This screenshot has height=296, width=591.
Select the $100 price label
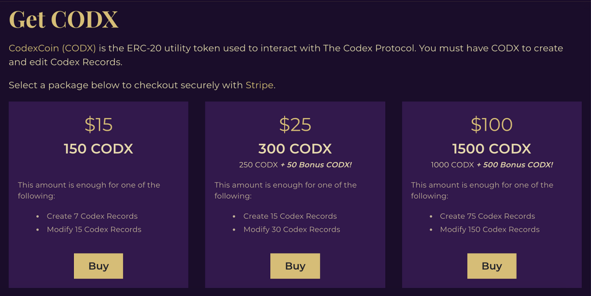point(491,125)
